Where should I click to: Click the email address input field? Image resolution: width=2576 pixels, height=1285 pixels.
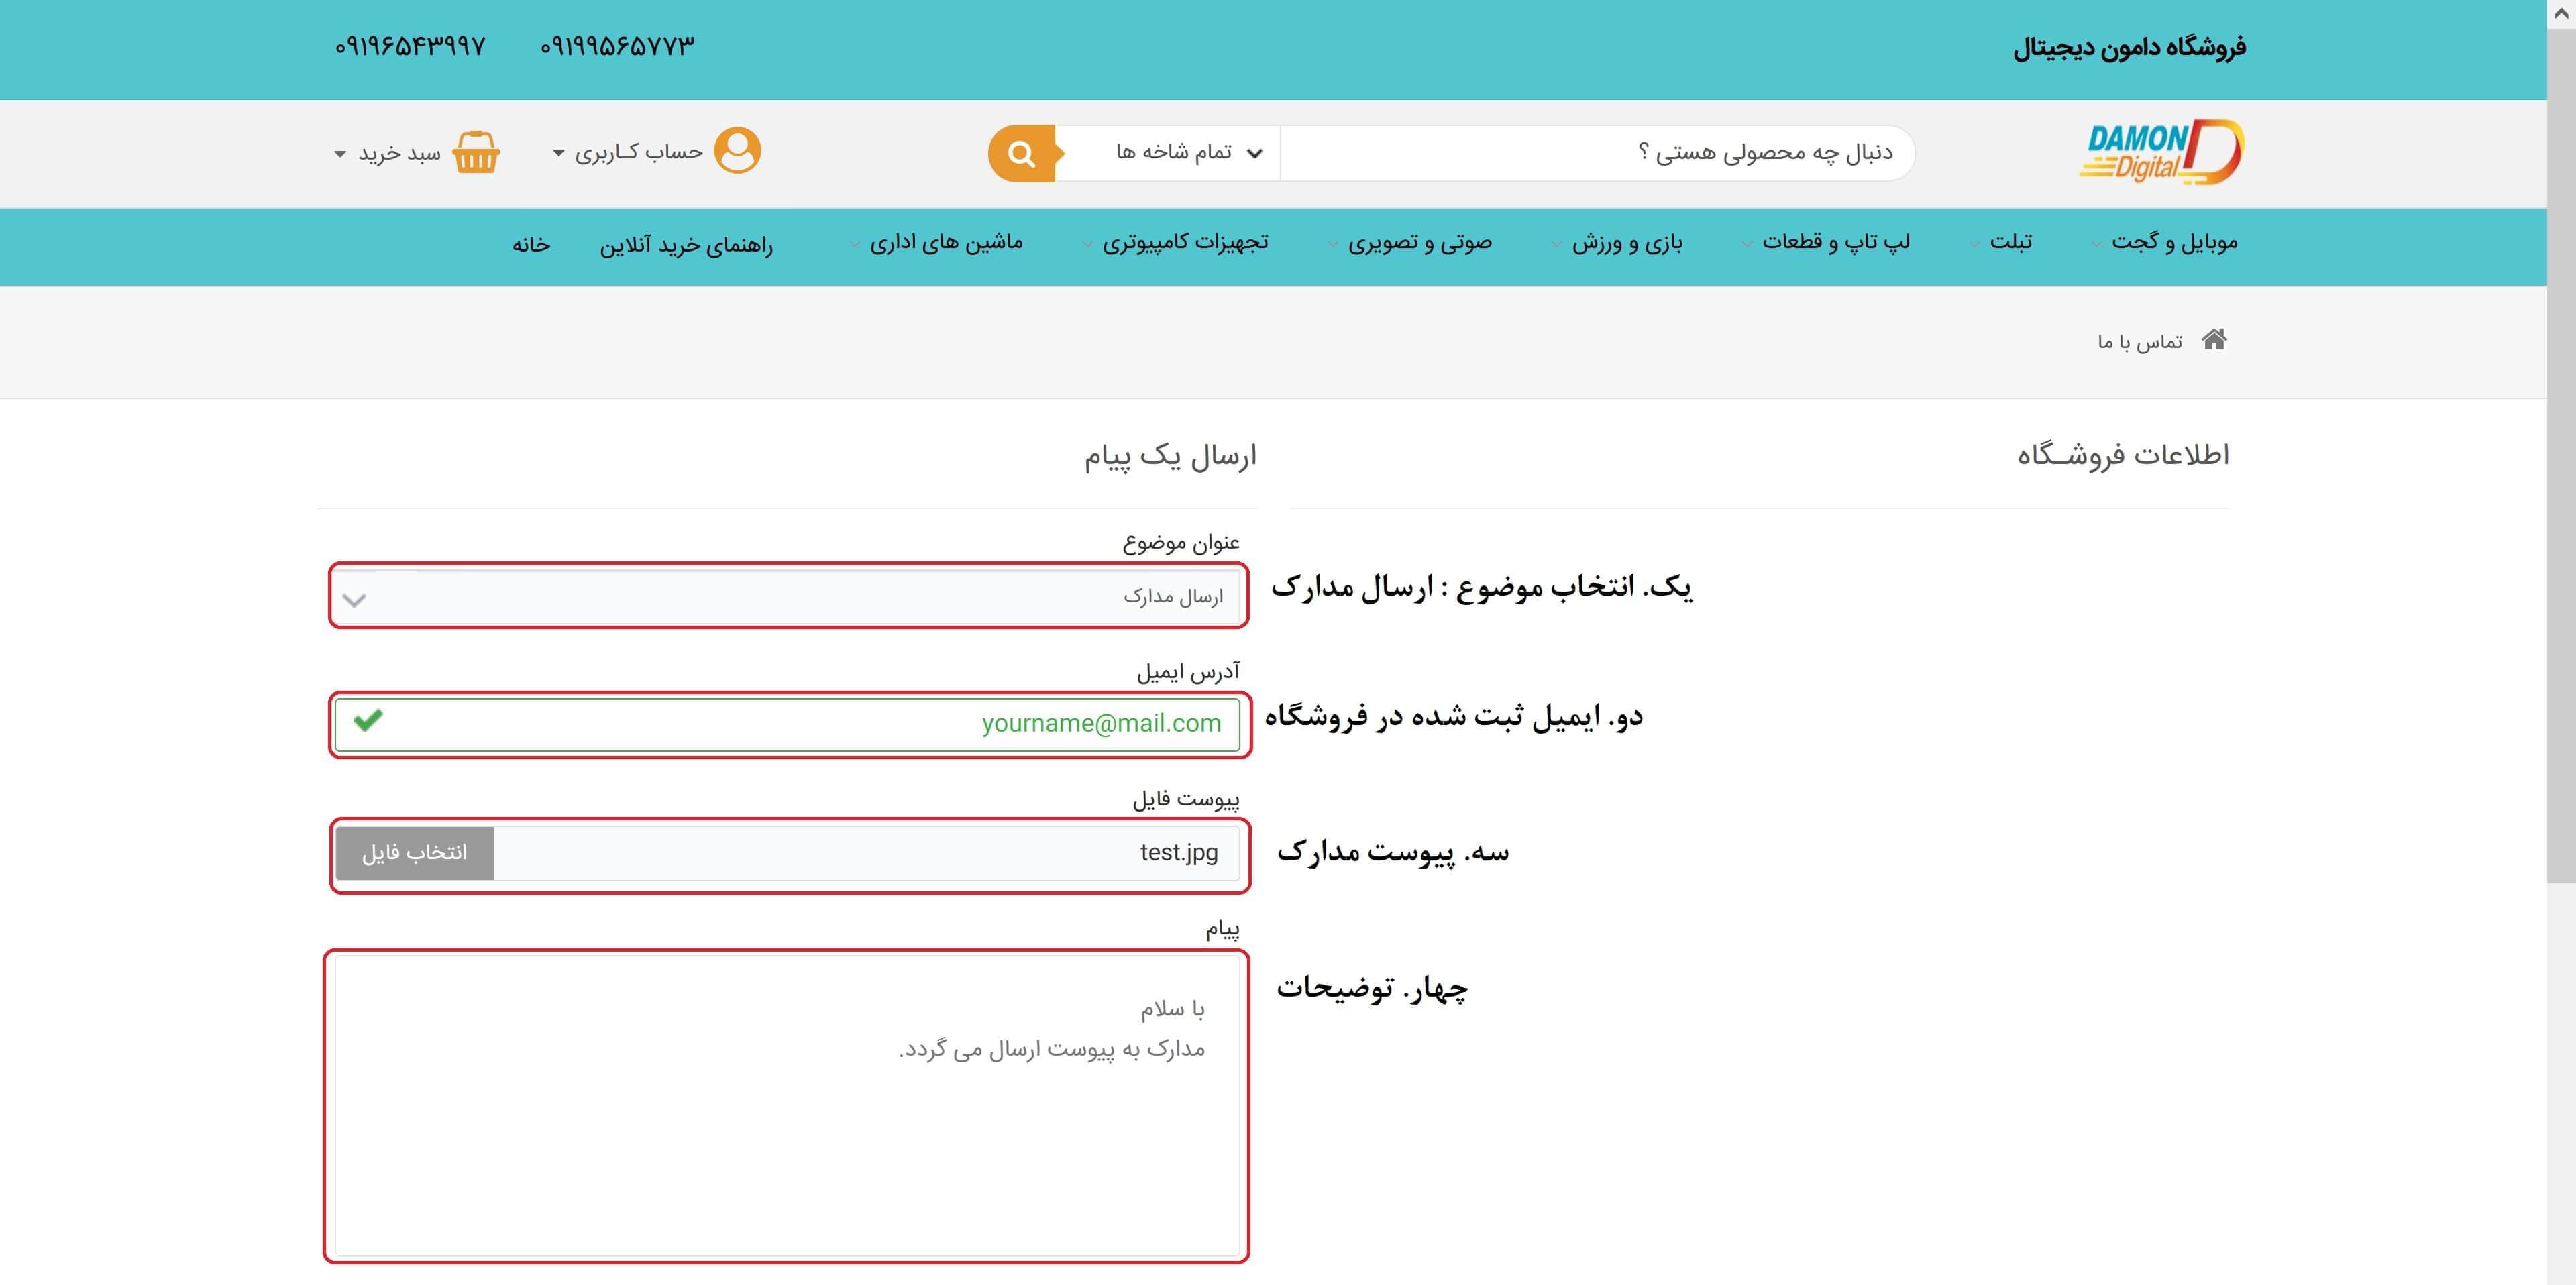[788, 724]
